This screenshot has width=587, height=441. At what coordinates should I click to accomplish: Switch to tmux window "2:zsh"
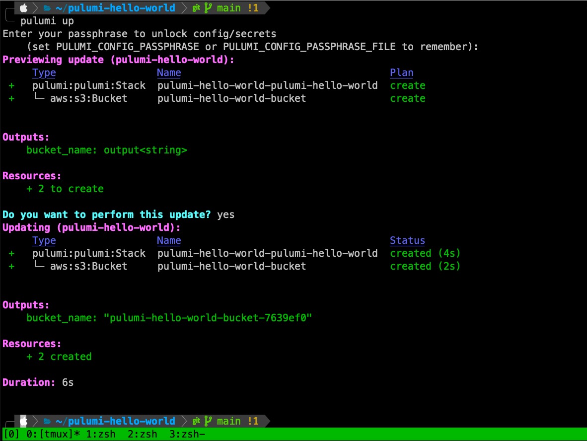pos(142,434)
